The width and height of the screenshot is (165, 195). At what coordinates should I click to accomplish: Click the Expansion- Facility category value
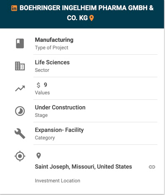point(59,130)
